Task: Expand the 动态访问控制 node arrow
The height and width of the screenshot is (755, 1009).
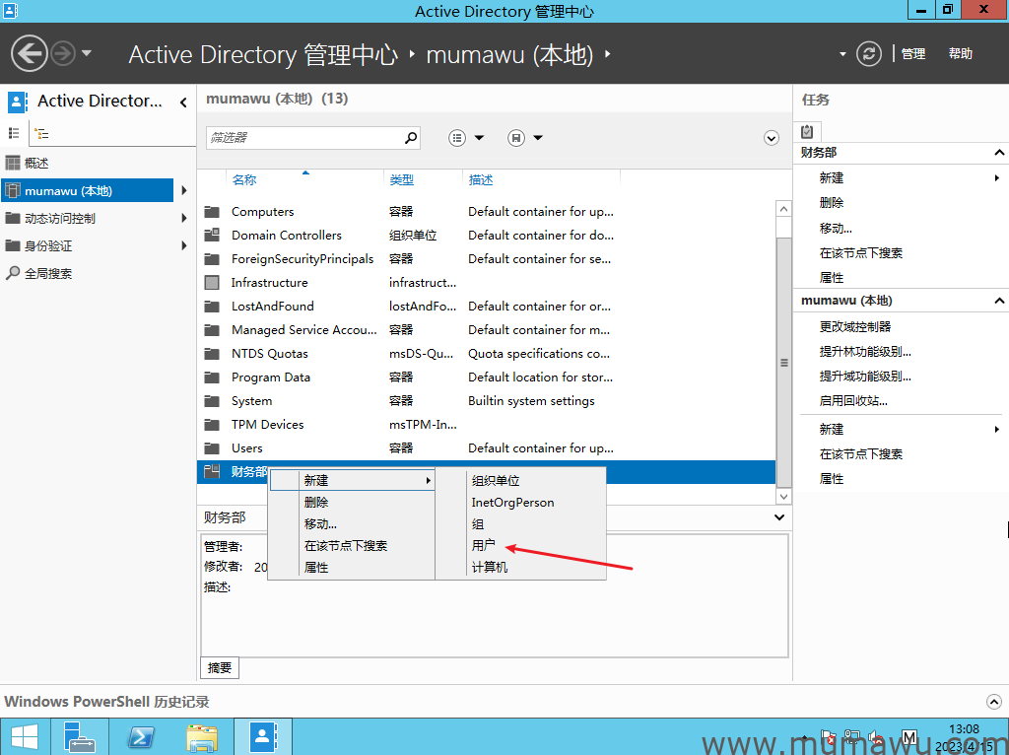Action: pyautogui.click(x=184, y=218)
